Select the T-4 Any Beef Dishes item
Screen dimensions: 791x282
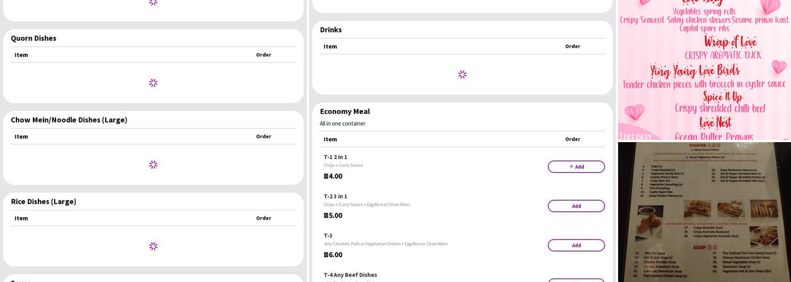(x=350, y=275)
